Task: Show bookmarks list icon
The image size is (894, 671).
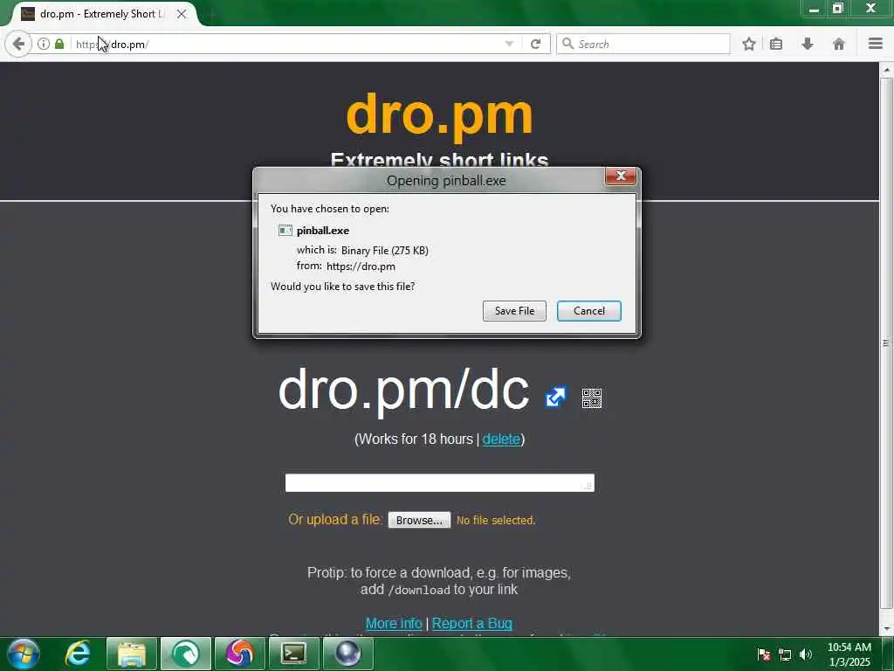Action: [776, 44]
